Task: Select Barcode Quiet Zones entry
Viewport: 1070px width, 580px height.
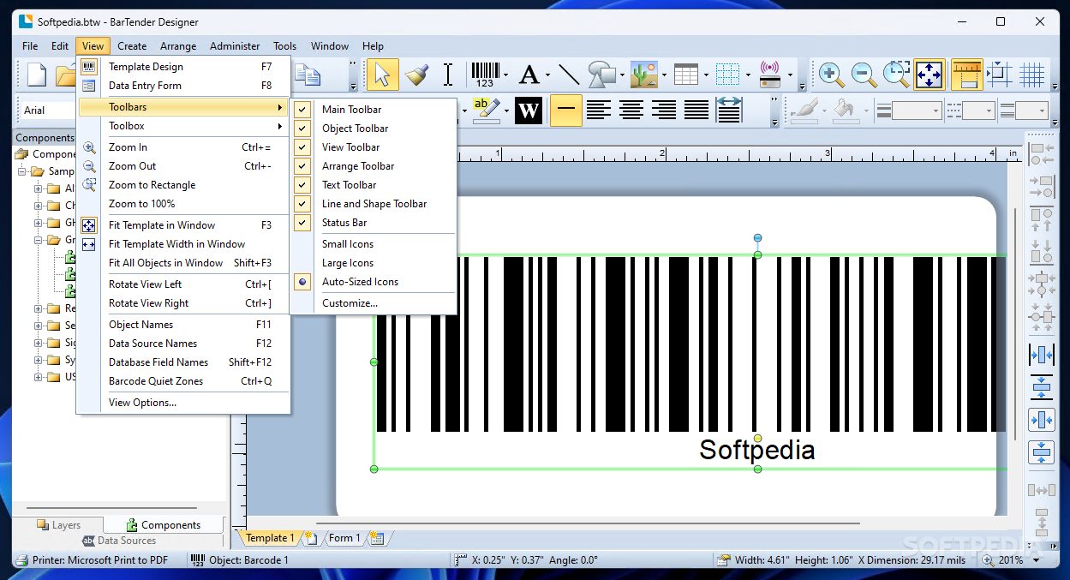Action: coord(183,381)
